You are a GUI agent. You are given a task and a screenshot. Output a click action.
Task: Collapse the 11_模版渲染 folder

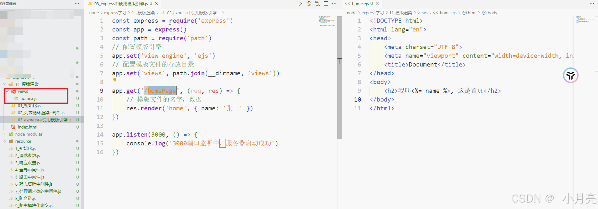(x=5, y=84)
